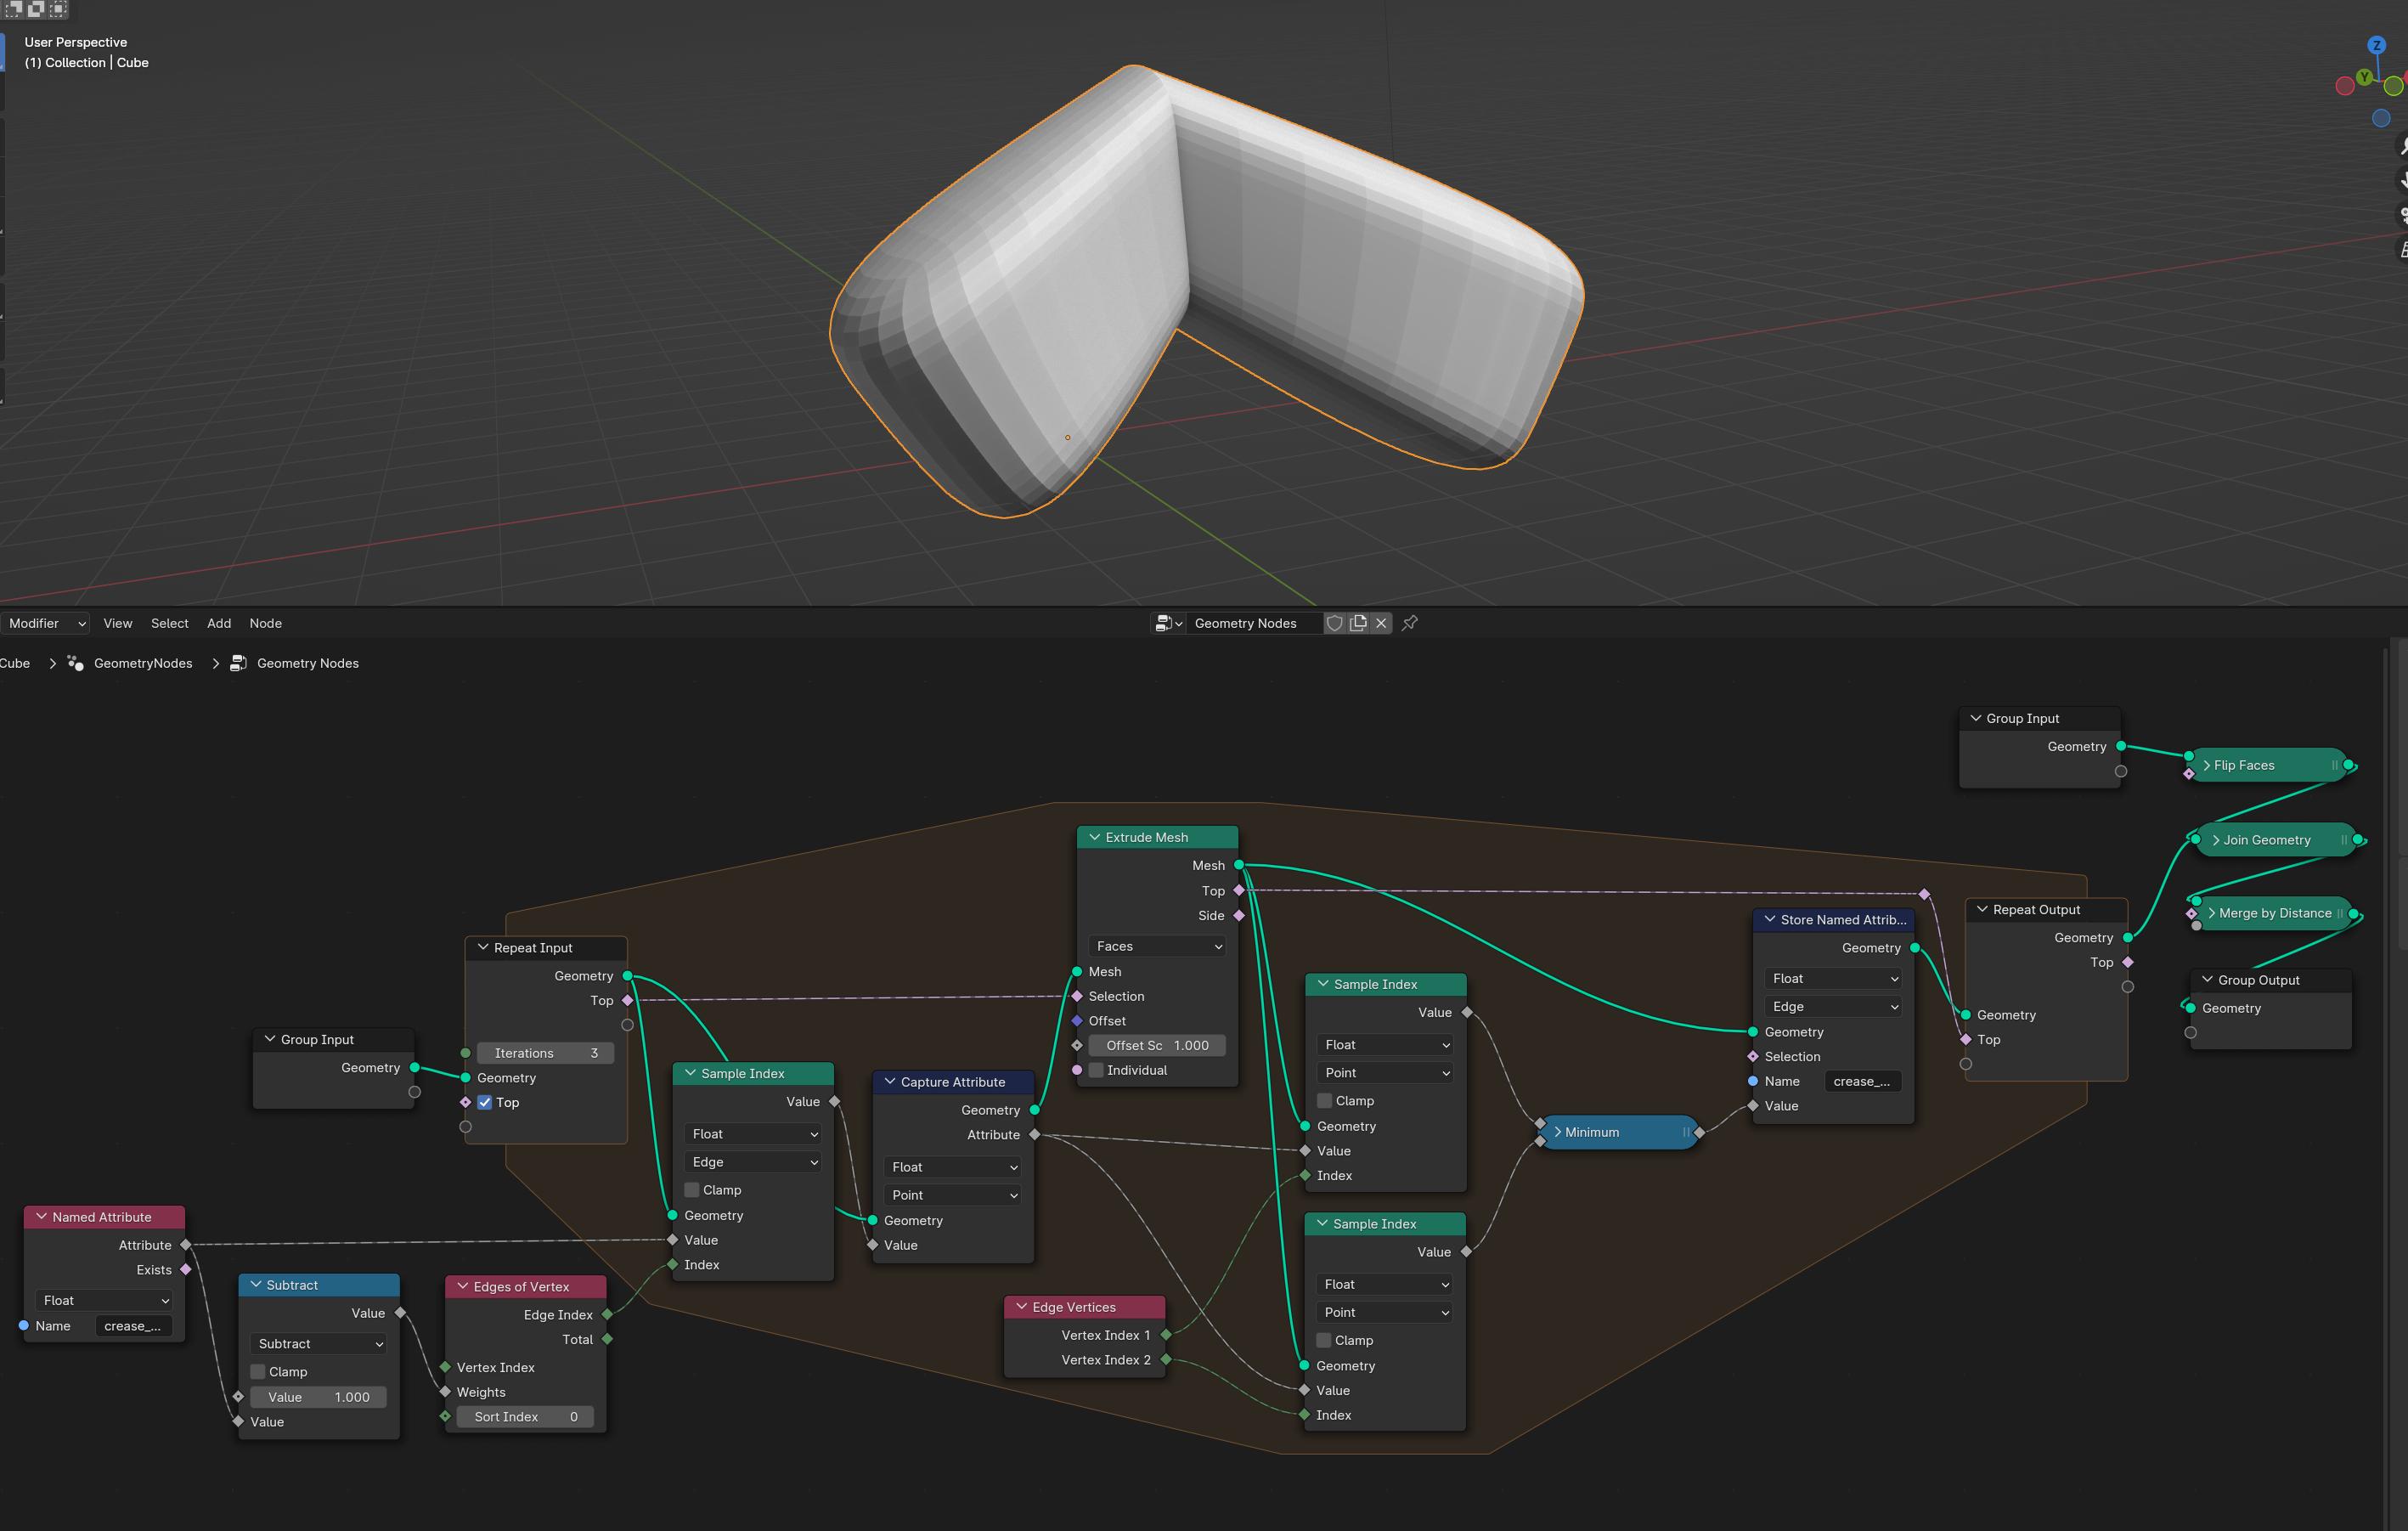Open the Modifier type dropdown
2408x1531 pixels.
[x=45, y=623]
